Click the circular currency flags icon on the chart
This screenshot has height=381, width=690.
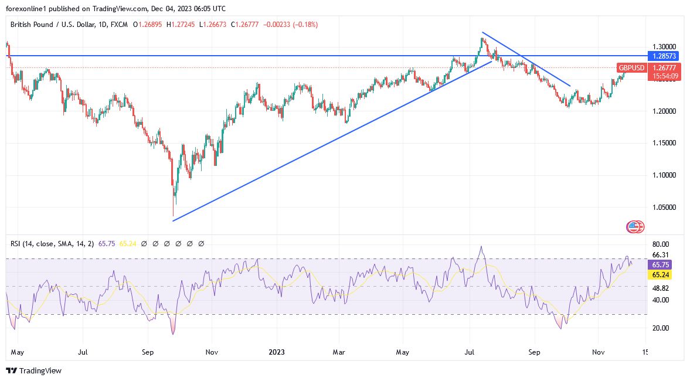coord(635,226)
